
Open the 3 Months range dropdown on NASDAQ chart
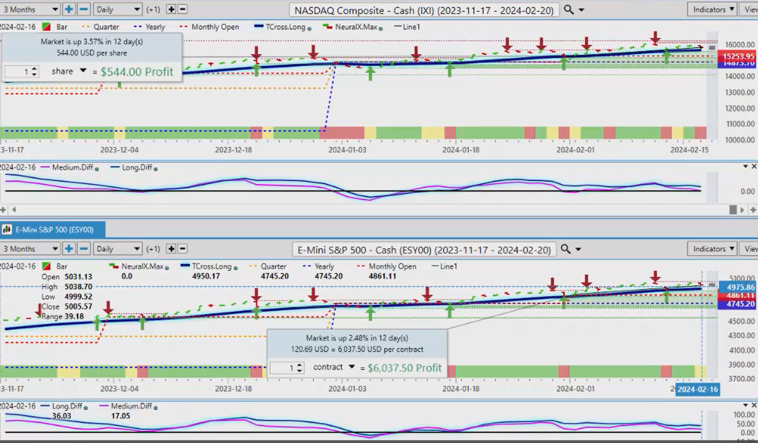pos(30,9)
